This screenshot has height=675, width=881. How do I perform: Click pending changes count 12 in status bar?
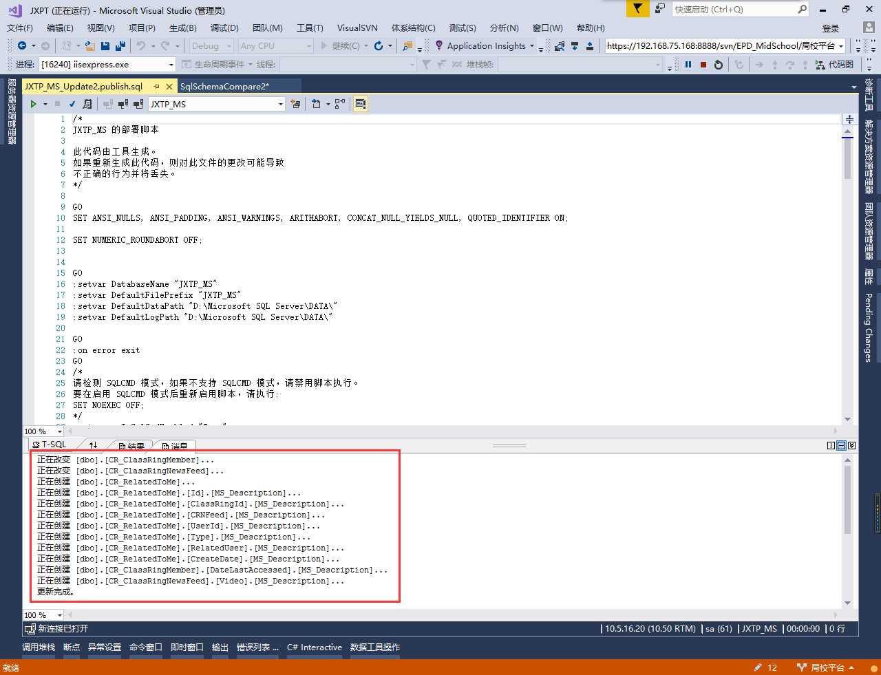765,667
